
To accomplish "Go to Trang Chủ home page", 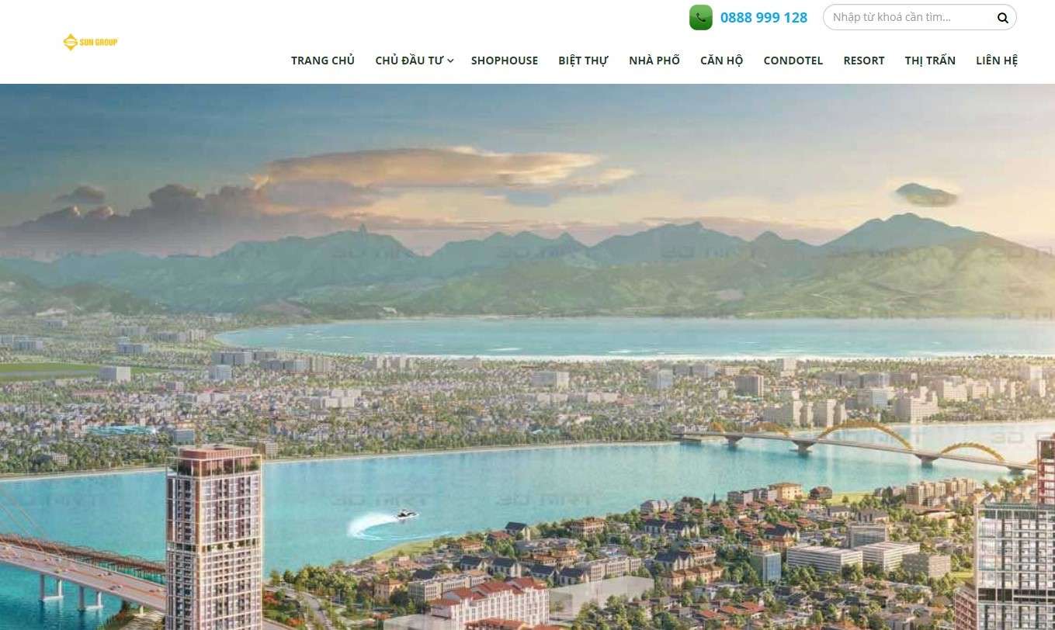I will point(323,61).
